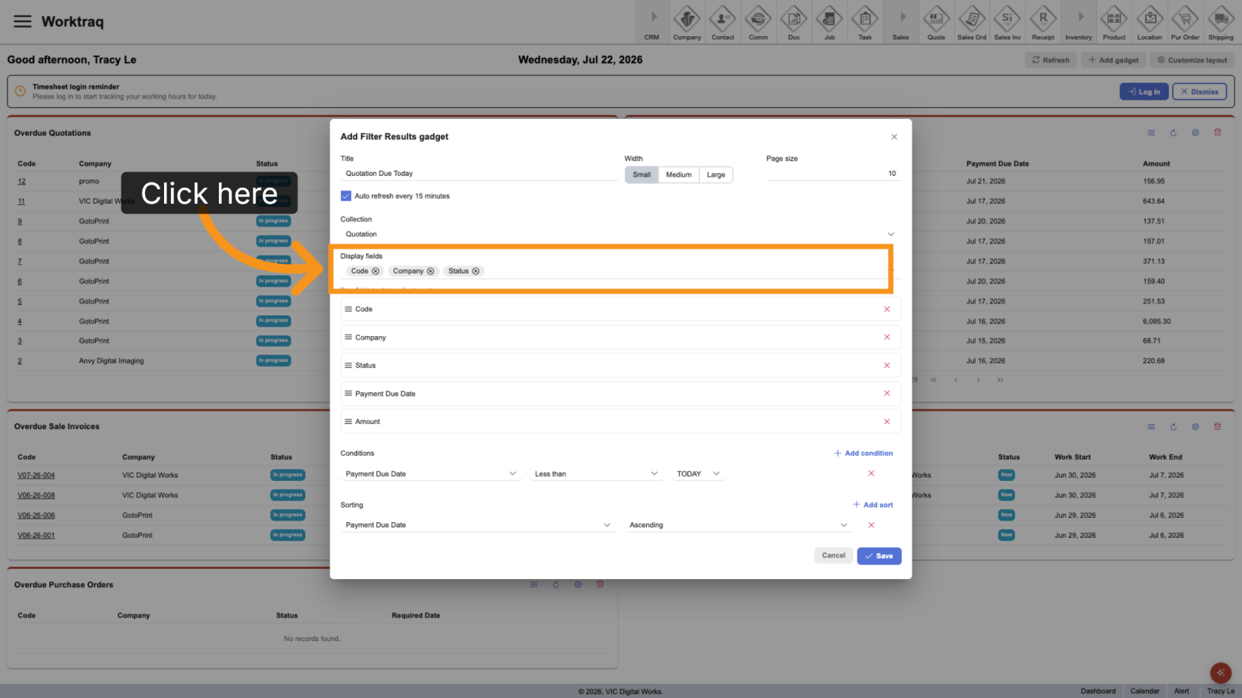
Task: Open invoice V07-26-004 link
Action: [x=36, y=476]
